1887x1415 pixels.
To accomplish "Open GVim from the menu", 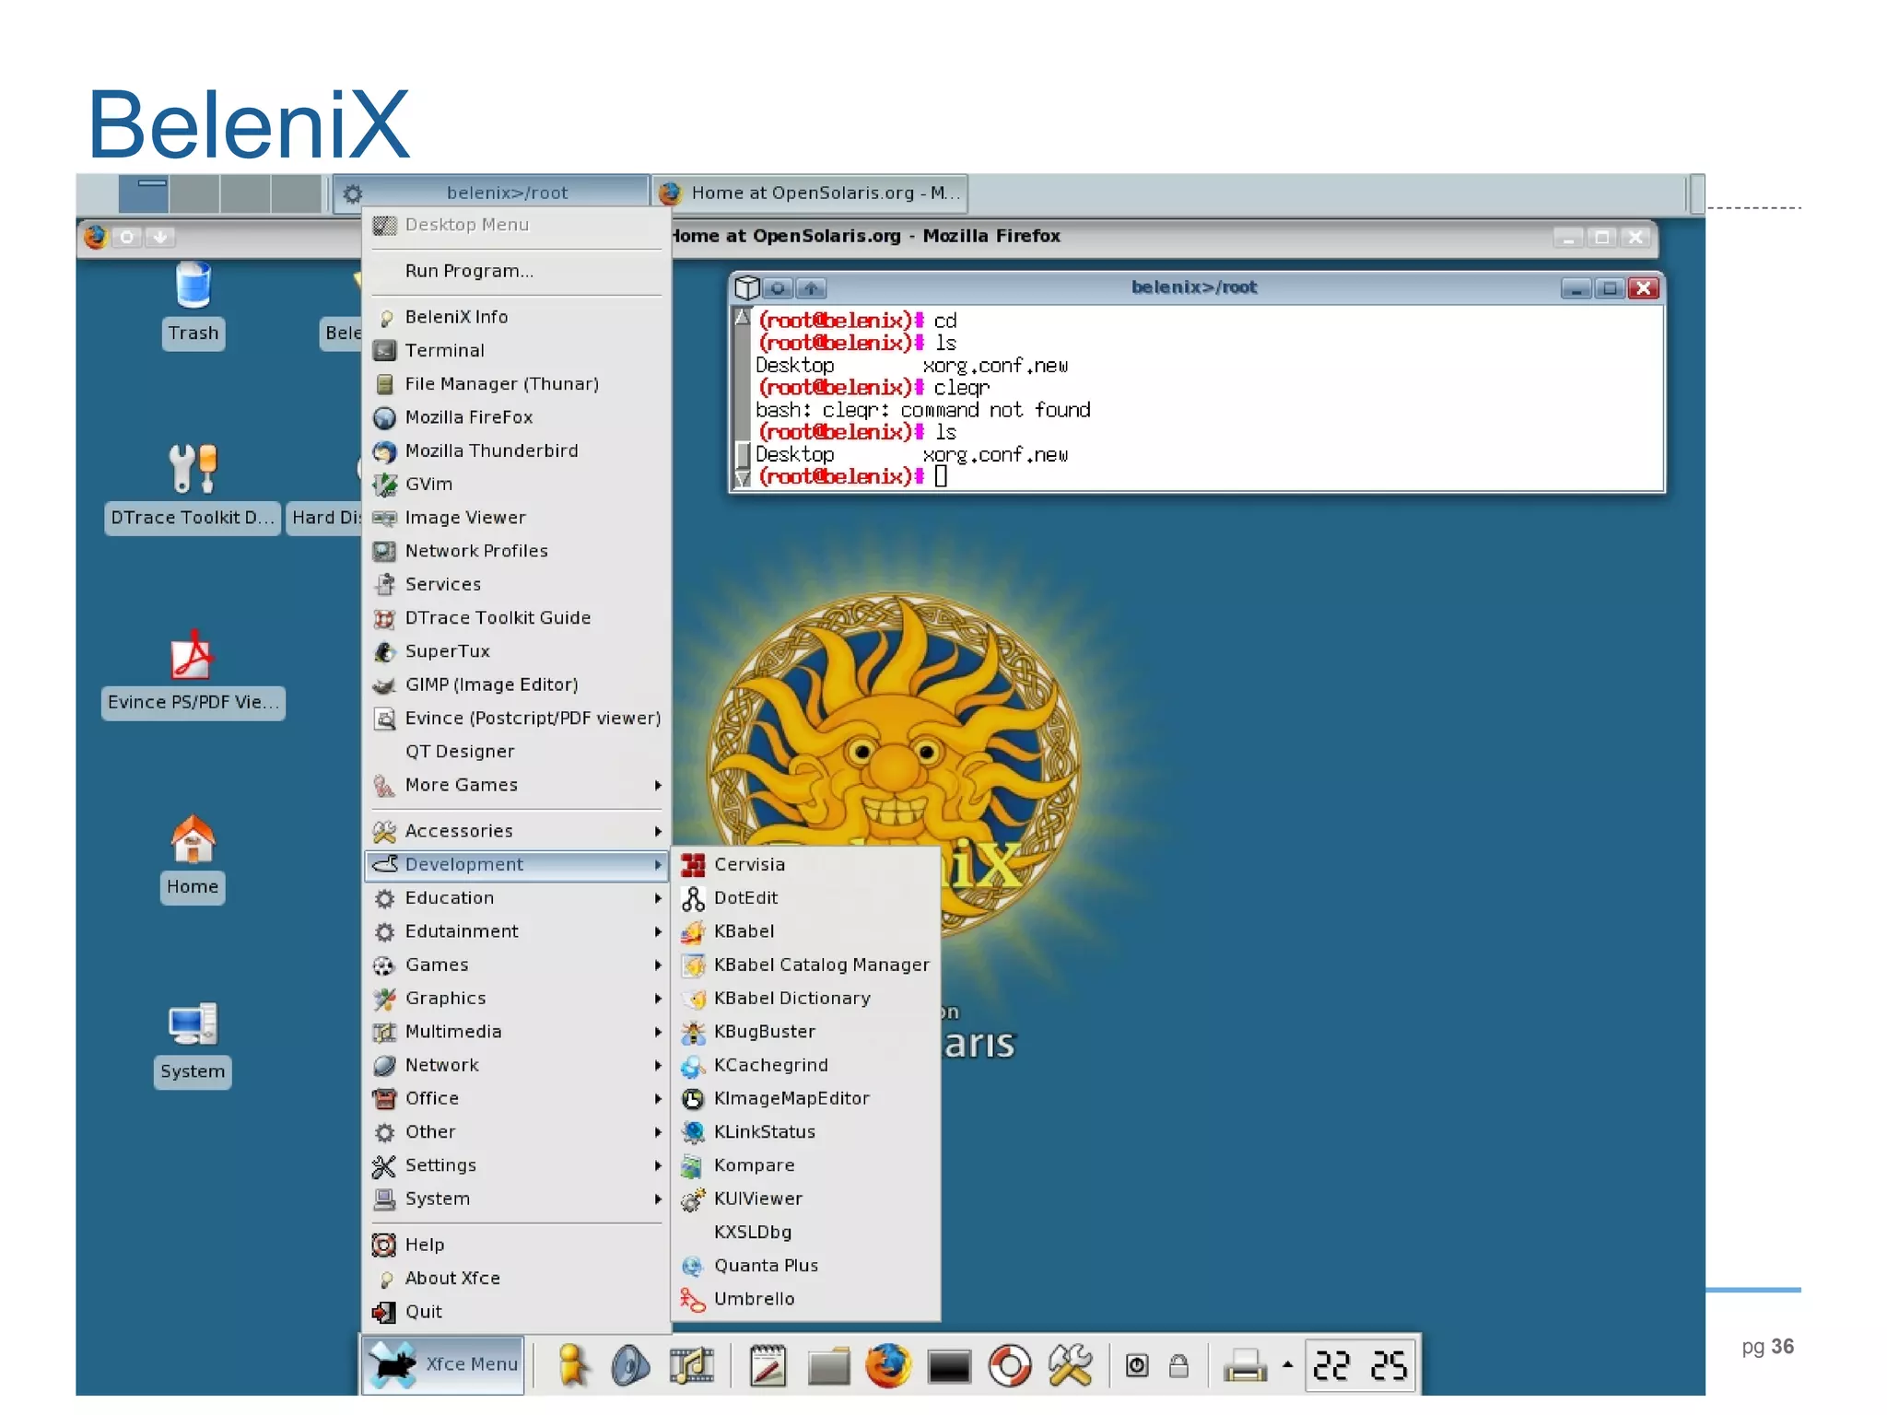I will coord(516,484).
